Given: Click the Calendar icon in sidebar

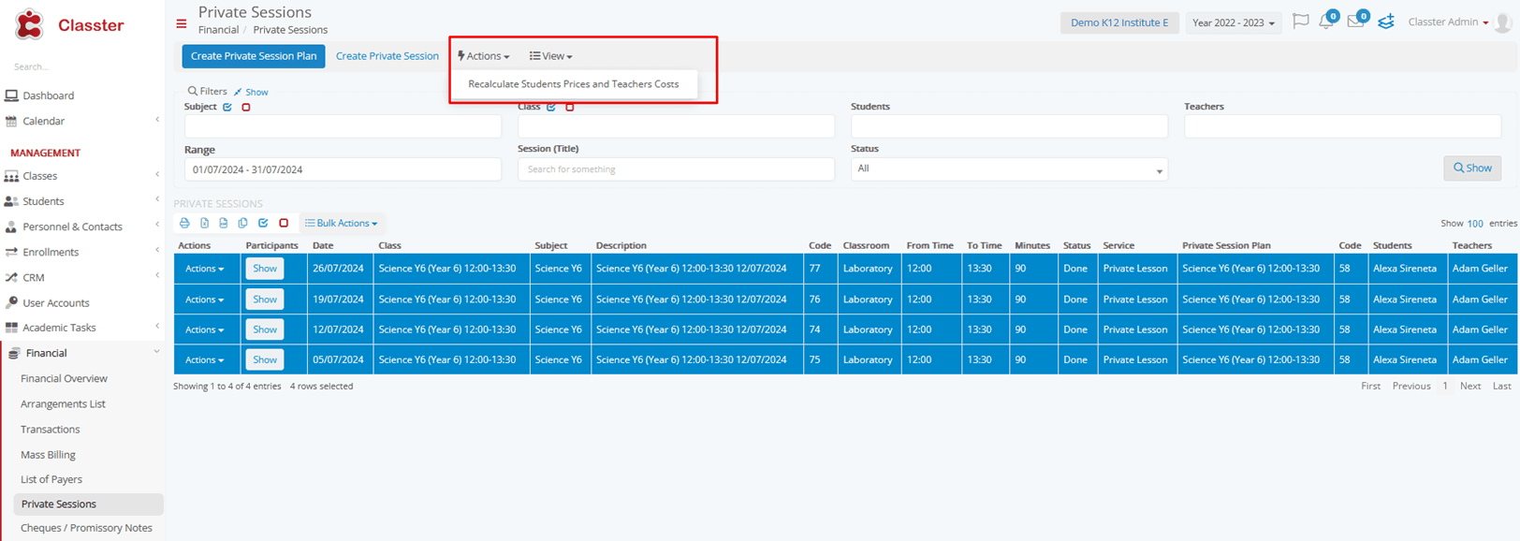Looking at the screenshot, I should coord(11,121).
